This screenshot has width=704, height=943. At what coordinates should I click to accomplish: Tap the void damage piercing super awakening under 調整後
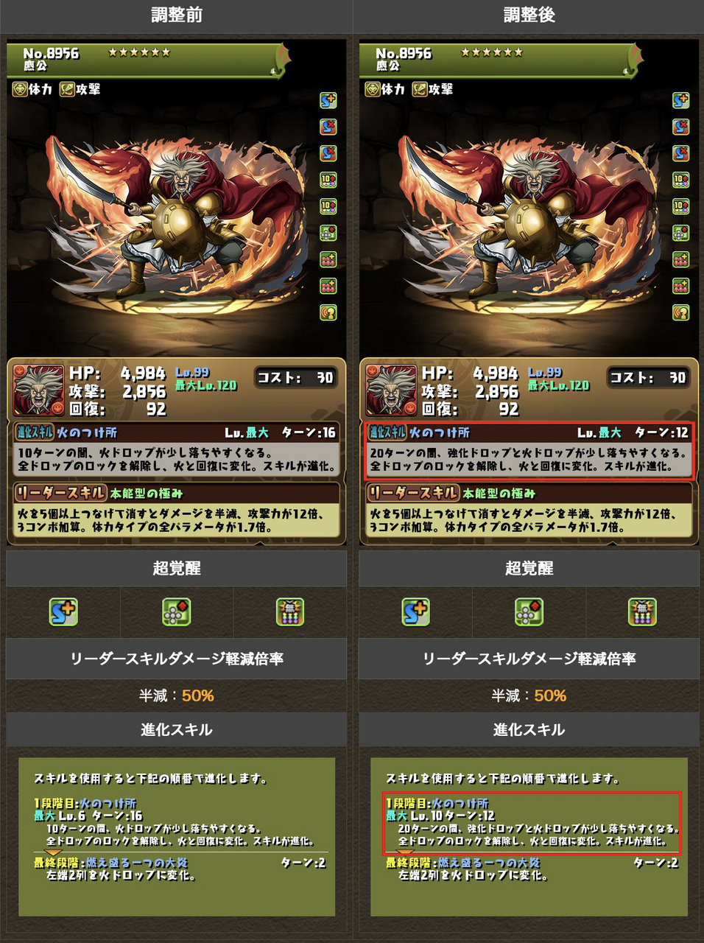(x=642, y=611)
